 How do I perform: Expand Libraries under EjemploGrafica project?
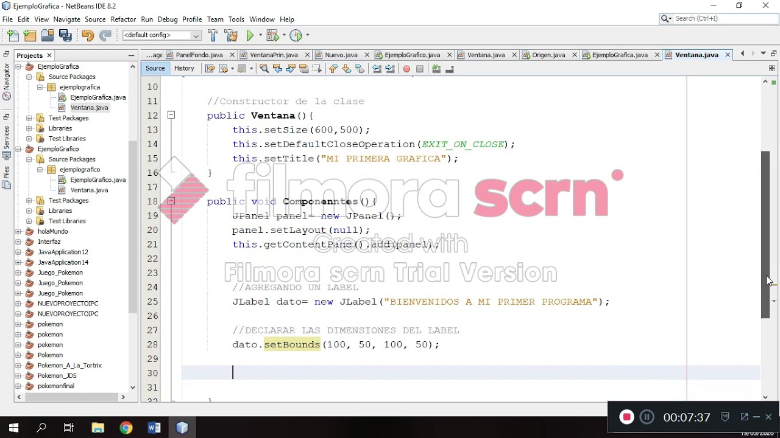[29, 128]
